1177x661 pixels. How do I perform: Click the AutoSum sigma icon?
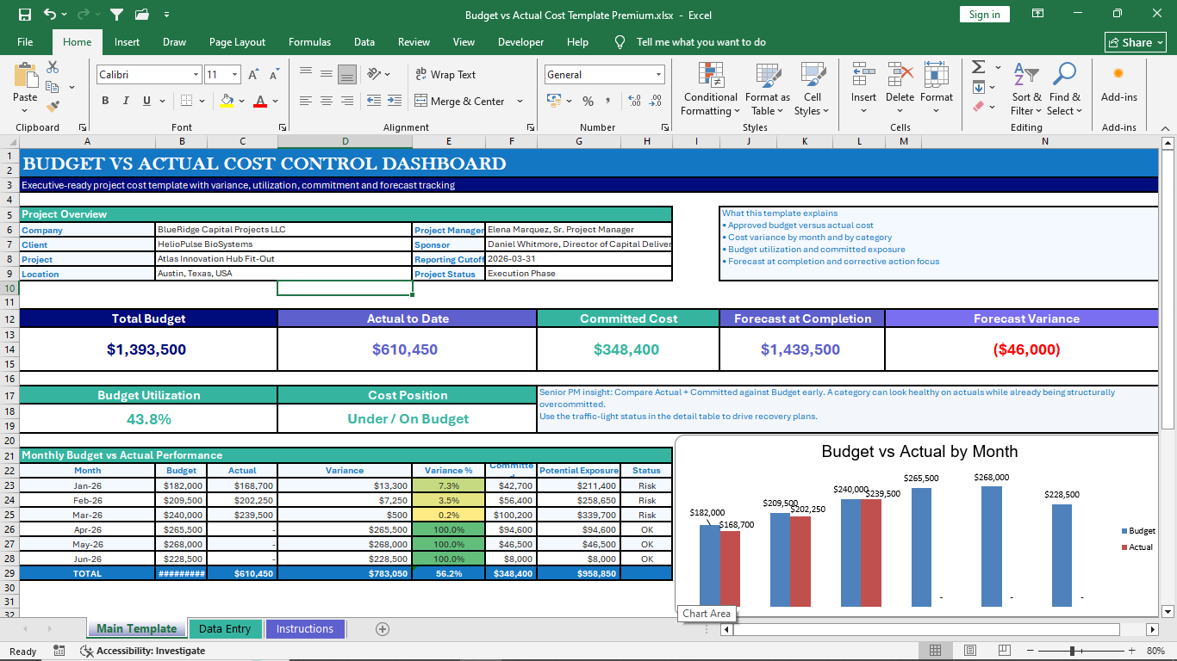tap(978, 67)
